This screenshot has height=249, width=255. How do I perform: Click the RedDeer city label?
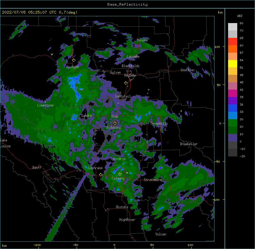point(130,75)
